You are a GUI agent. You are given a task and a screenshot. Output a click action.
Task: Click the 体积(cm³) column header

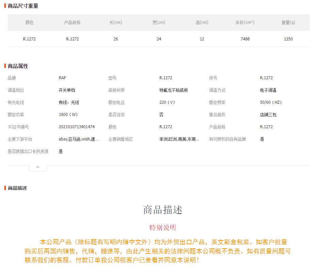[245, 22]
